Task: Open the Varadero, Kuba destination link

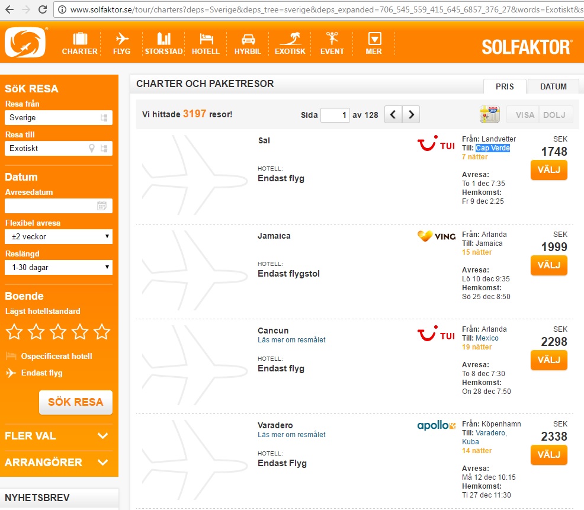Action: point(484,437)
